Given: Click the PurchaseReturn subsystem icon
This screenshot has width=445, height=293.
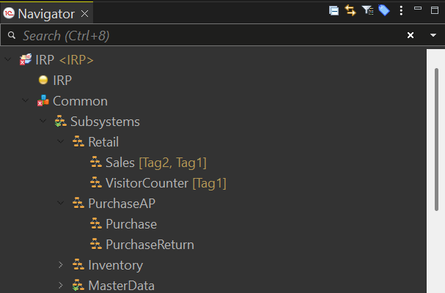Looking at the screenshot, I should [96, 244].
